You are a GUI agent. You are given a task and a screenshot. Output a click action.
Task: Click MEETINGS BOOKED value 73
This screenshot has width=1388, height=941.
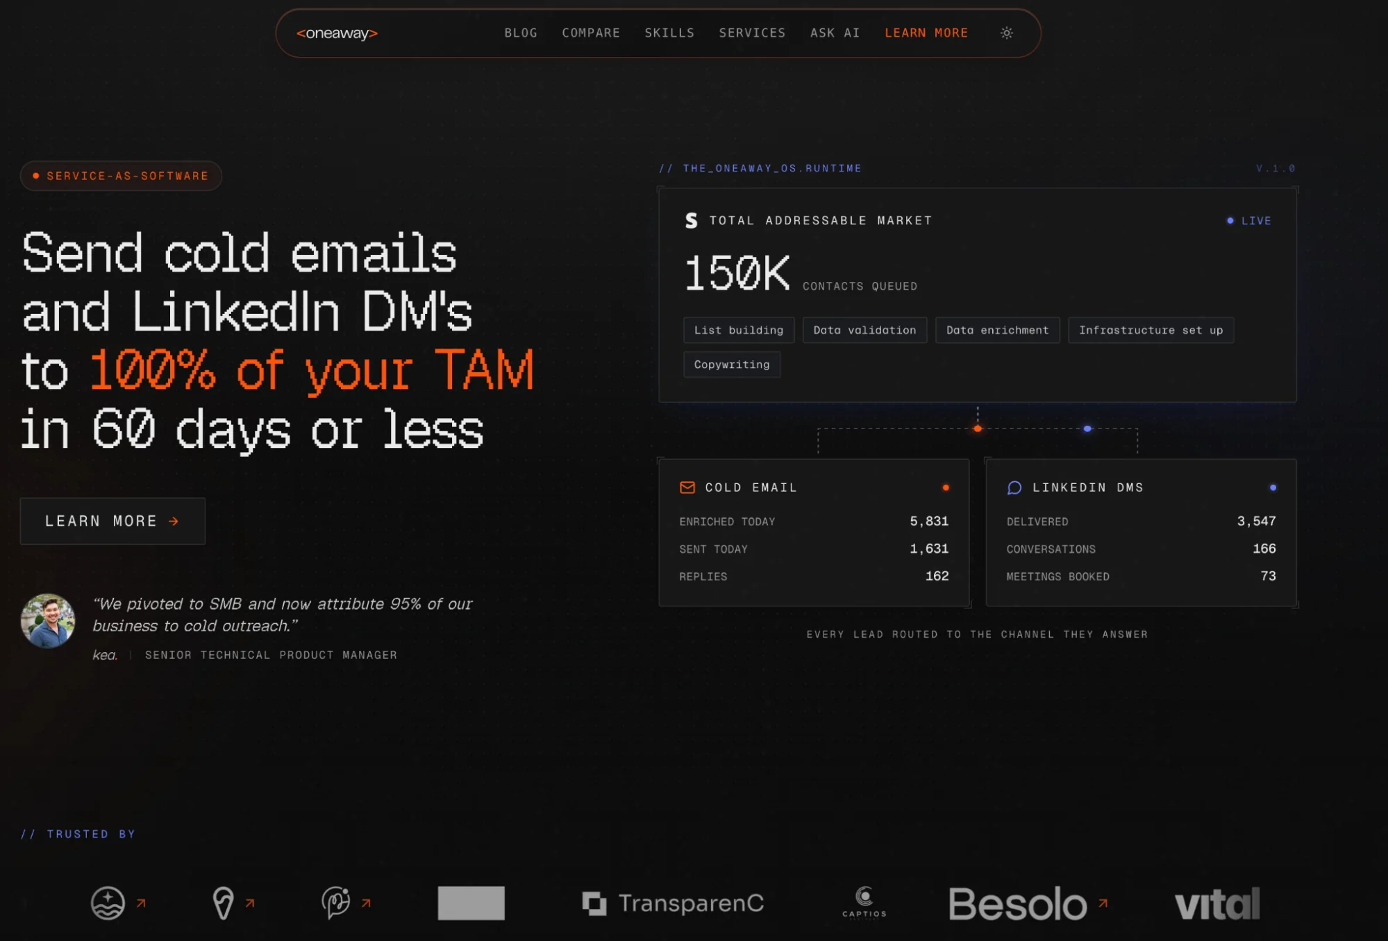click(1269, 576)
